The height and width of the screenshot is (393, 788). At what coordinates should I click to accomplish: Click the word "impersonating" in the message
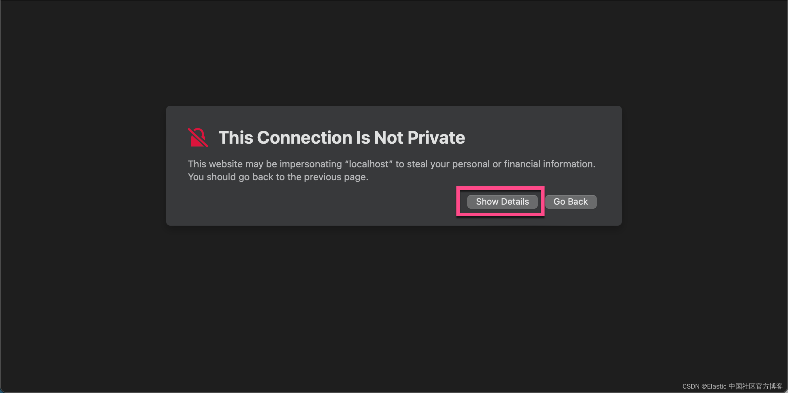click(x=311, y=164)
